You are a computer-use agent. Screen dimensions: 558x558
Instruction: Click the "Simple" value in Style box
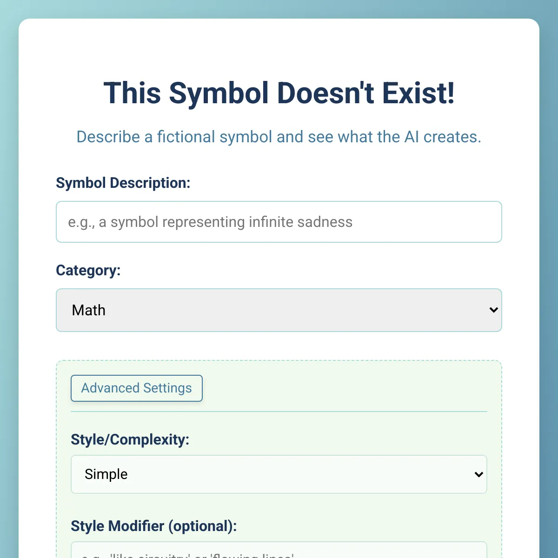[106, 474]
